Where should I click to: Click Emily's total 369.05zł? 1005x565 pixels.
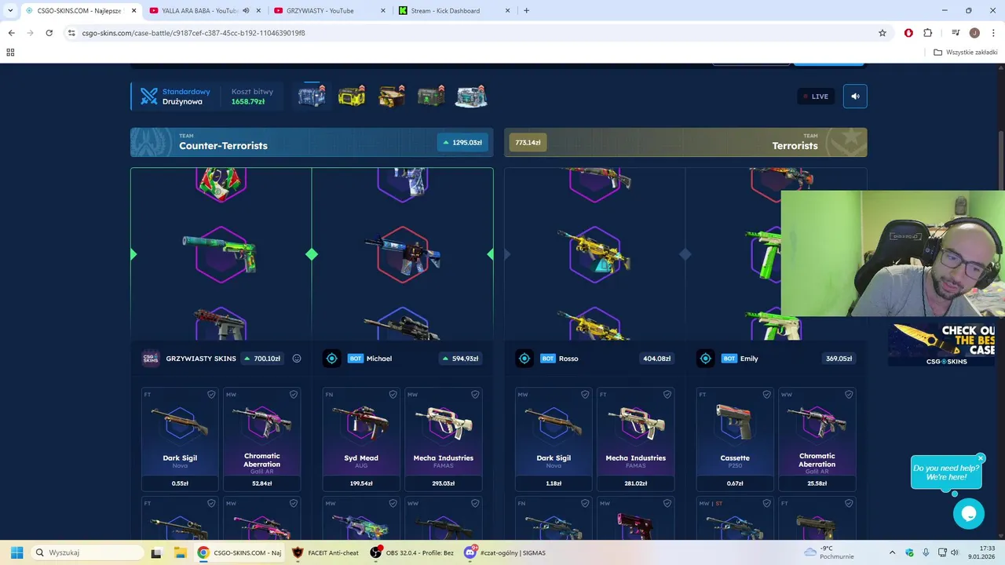pos(839,359)
